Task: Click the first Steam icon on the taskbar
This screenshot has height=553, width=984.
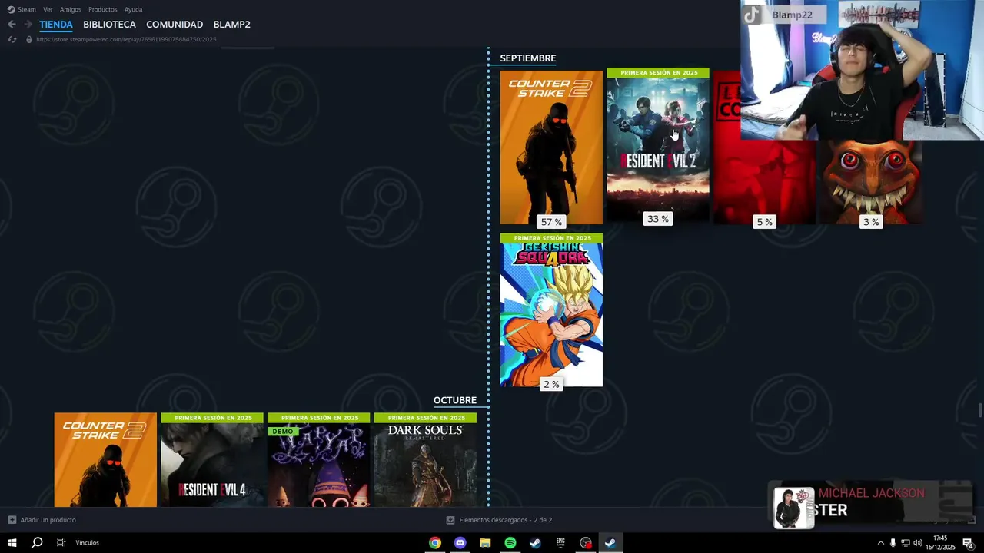Action: [x=535, y=543]
